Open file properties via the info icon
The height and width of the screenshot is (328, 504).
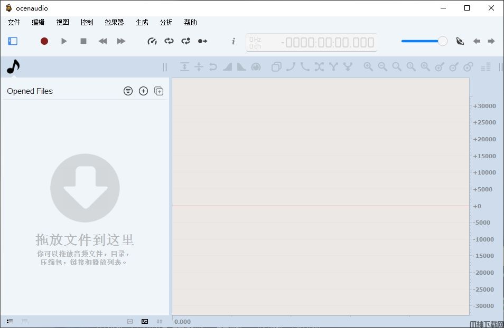point(234,41)
